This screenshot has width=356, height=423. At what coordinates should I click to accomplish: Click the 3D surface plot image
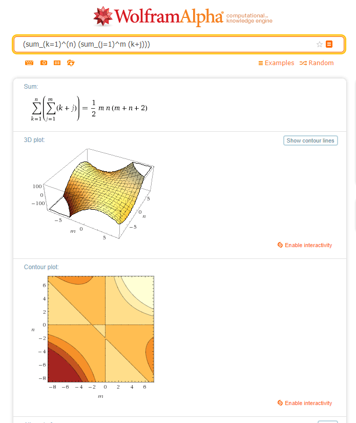coord(92,193)
